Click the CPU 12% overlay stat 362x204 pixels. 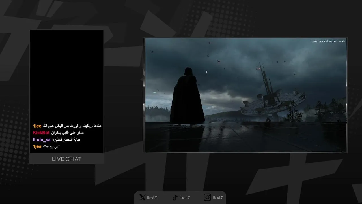(x=333, y=41)
